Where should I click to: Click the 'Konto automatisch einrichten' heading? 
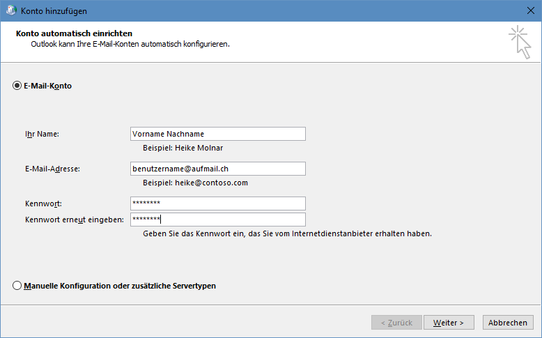pos(74,33)
